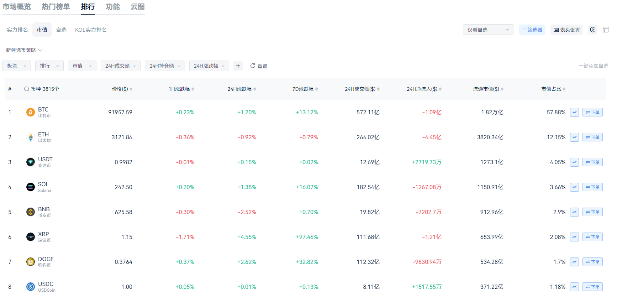Click the USDT Tether coin logo
Image resolution: width=617 pixels, height=302 pixels.
coord(31,162)
